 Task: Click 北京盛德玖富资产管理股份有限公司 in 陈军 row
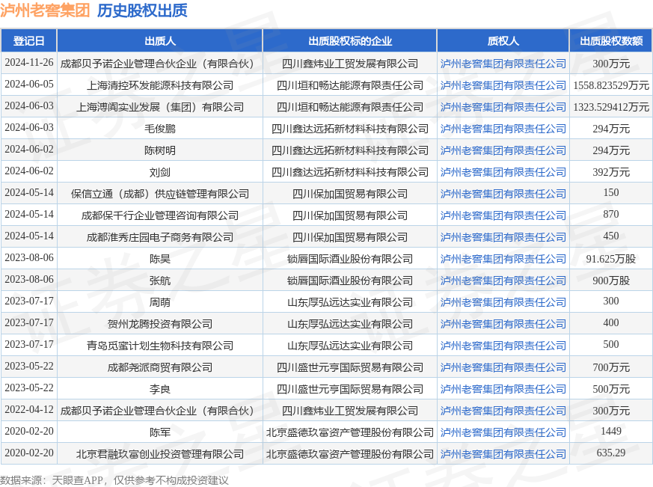click(350, 432)
